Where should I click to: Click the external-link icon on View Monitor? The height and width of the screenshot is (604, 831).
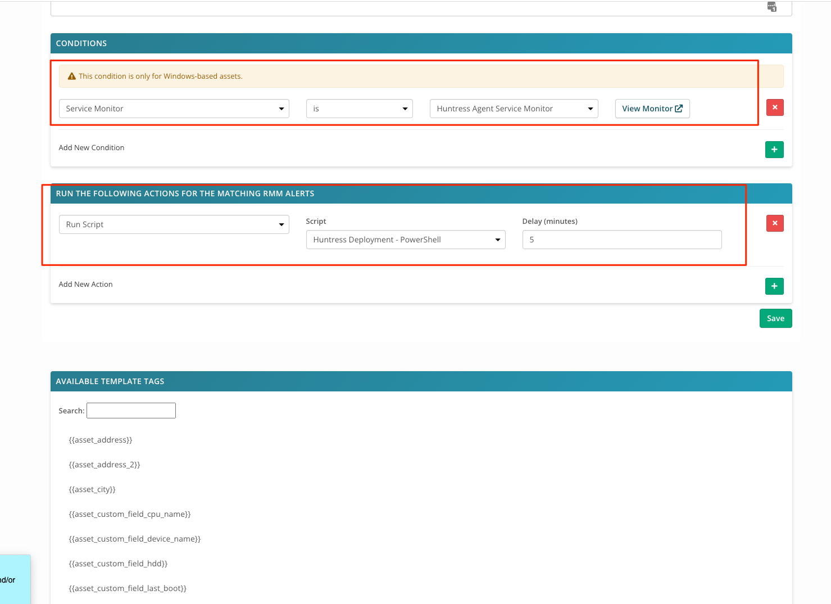coord(679,108)
